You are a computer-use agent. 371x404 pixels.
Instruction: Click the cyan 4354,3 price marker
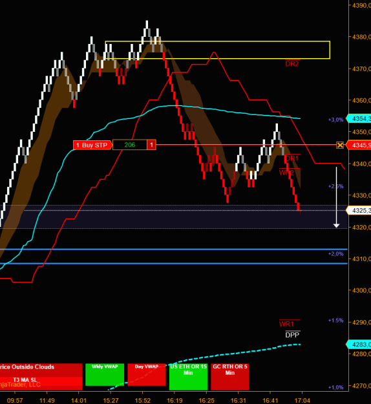359,118
